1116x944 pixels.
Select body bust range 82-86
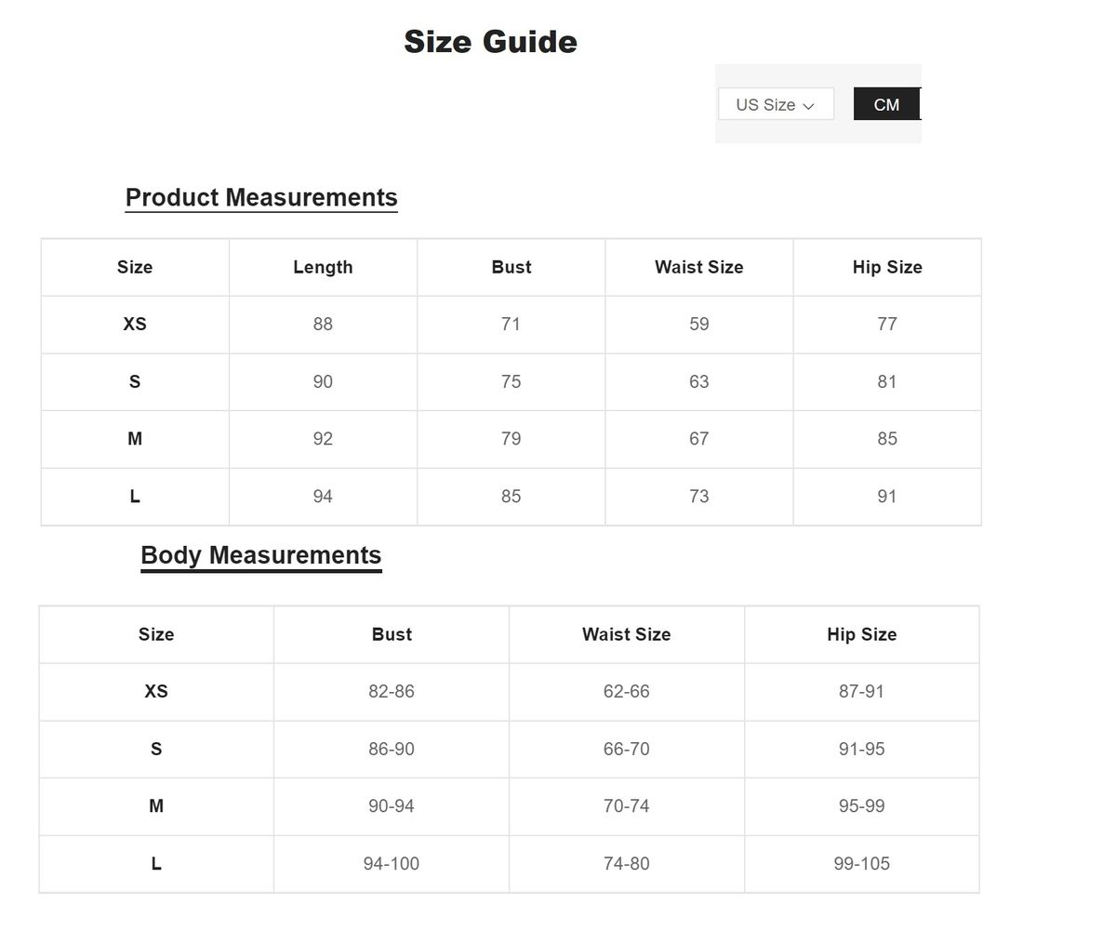point(391,691)
